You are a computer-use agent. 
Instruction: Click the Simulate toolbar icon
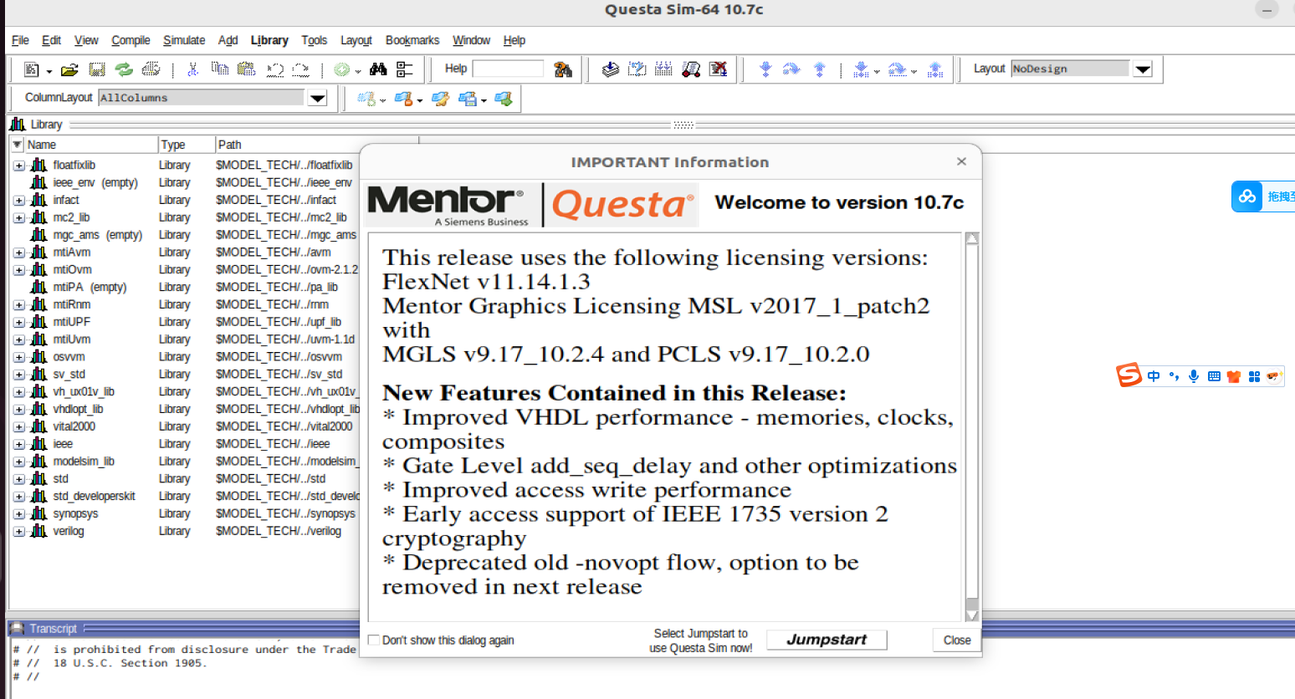point(691,69)
